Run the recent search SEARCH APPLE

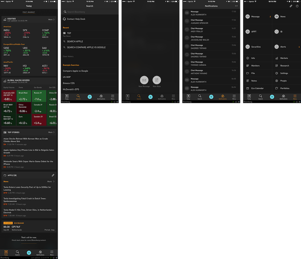point(90,41)
